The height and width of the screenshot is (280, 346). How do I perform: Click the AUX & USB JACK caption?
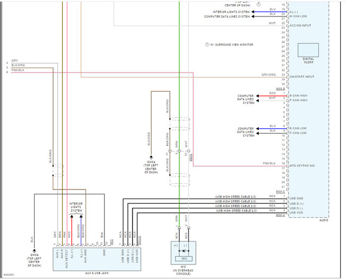coord(97,273)
